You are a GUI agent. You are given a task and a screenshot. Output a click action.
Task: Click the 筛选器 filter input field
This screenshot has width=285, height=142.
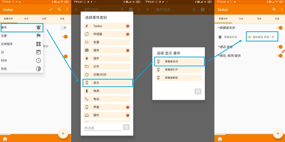103,128
